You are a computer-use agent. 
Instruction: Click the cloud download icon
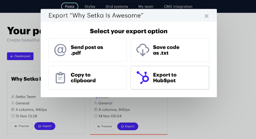(x=143, y=50)
